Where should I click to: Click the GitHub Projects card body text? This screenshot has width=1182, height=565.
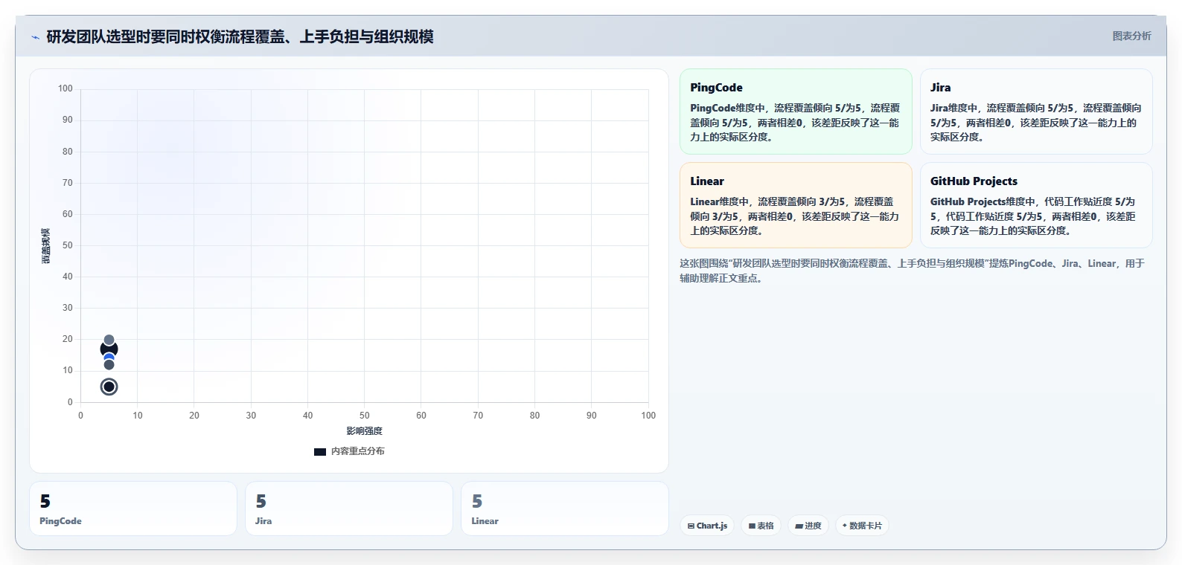coord(1033,216)
